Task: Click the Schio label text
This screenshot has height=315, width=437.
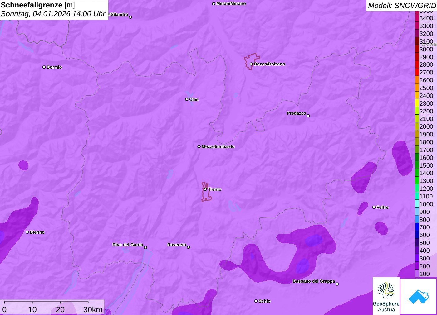Action: pyautogui.click(x=264, y=301)
